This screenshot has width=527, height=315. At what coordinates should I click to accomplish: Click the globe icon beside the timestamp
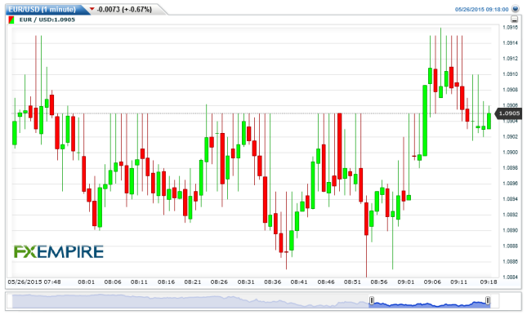pos(516,9)
